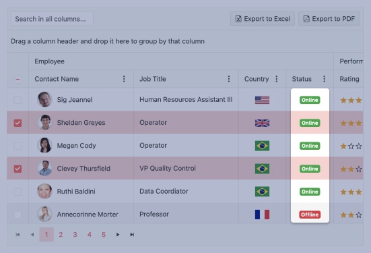The height and width of the screenshot is (253, 371).
Task: Click Shelden Greyes's avatar photo
Action: click(x=44, y=122)
